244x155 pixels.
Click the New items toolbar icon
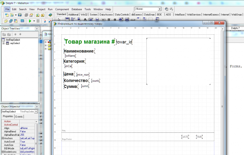pyautogui.click(x=7, y=15)
